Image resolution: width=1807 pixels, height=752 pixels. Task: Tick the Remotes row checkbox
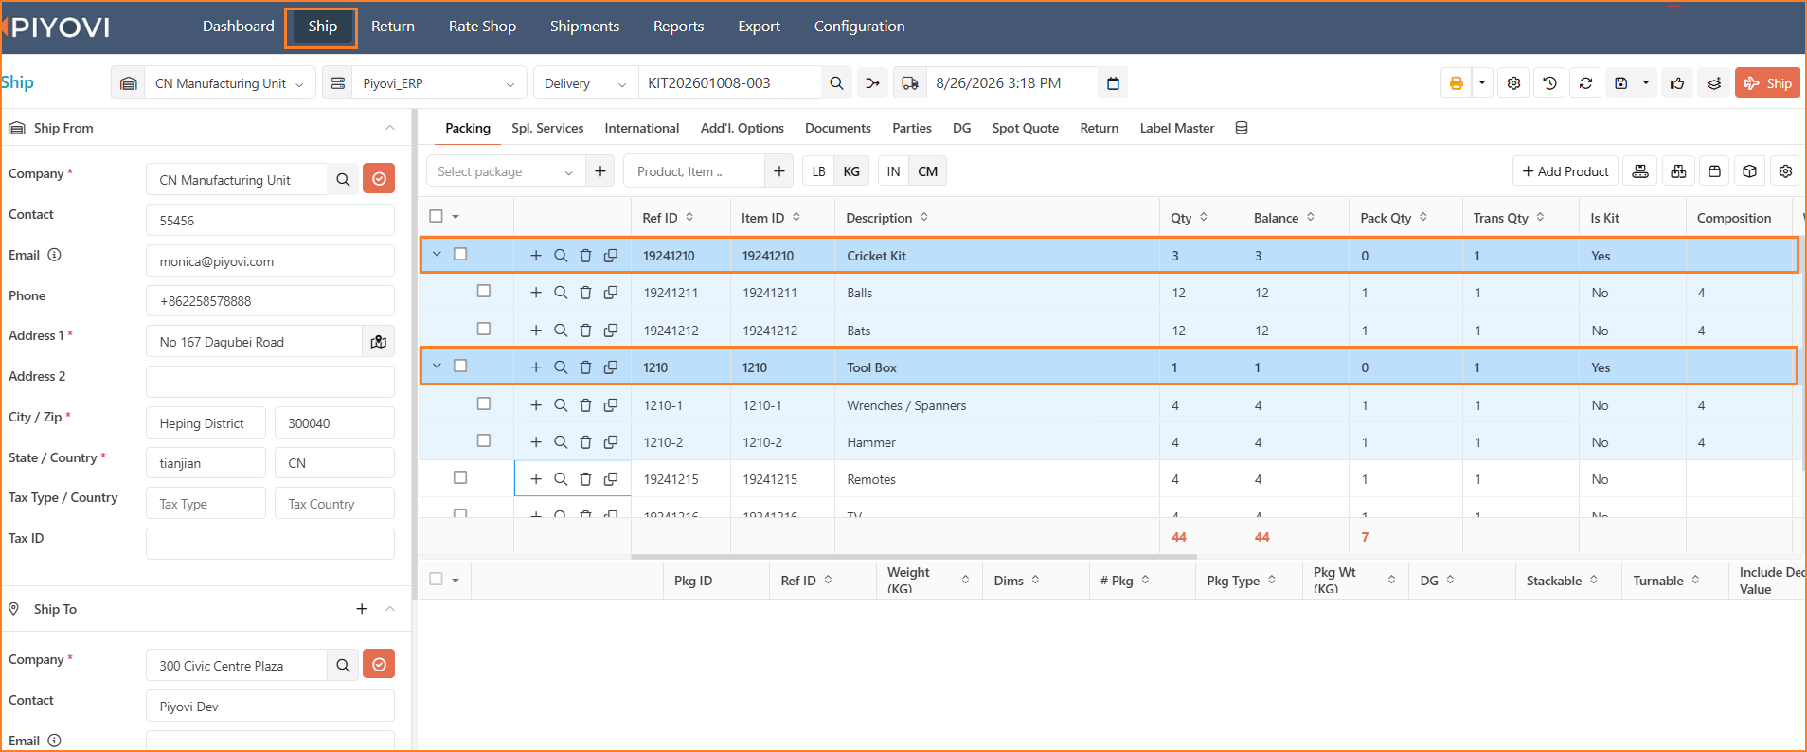460,477
